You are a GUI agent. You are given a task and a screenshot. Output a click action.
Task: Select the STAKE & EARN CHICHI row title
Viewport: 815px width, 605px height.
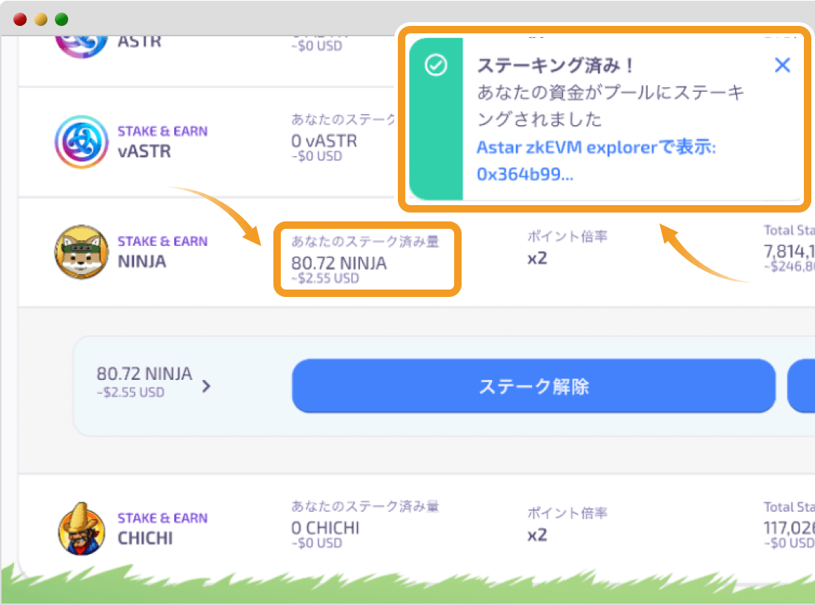coord(162,529)
